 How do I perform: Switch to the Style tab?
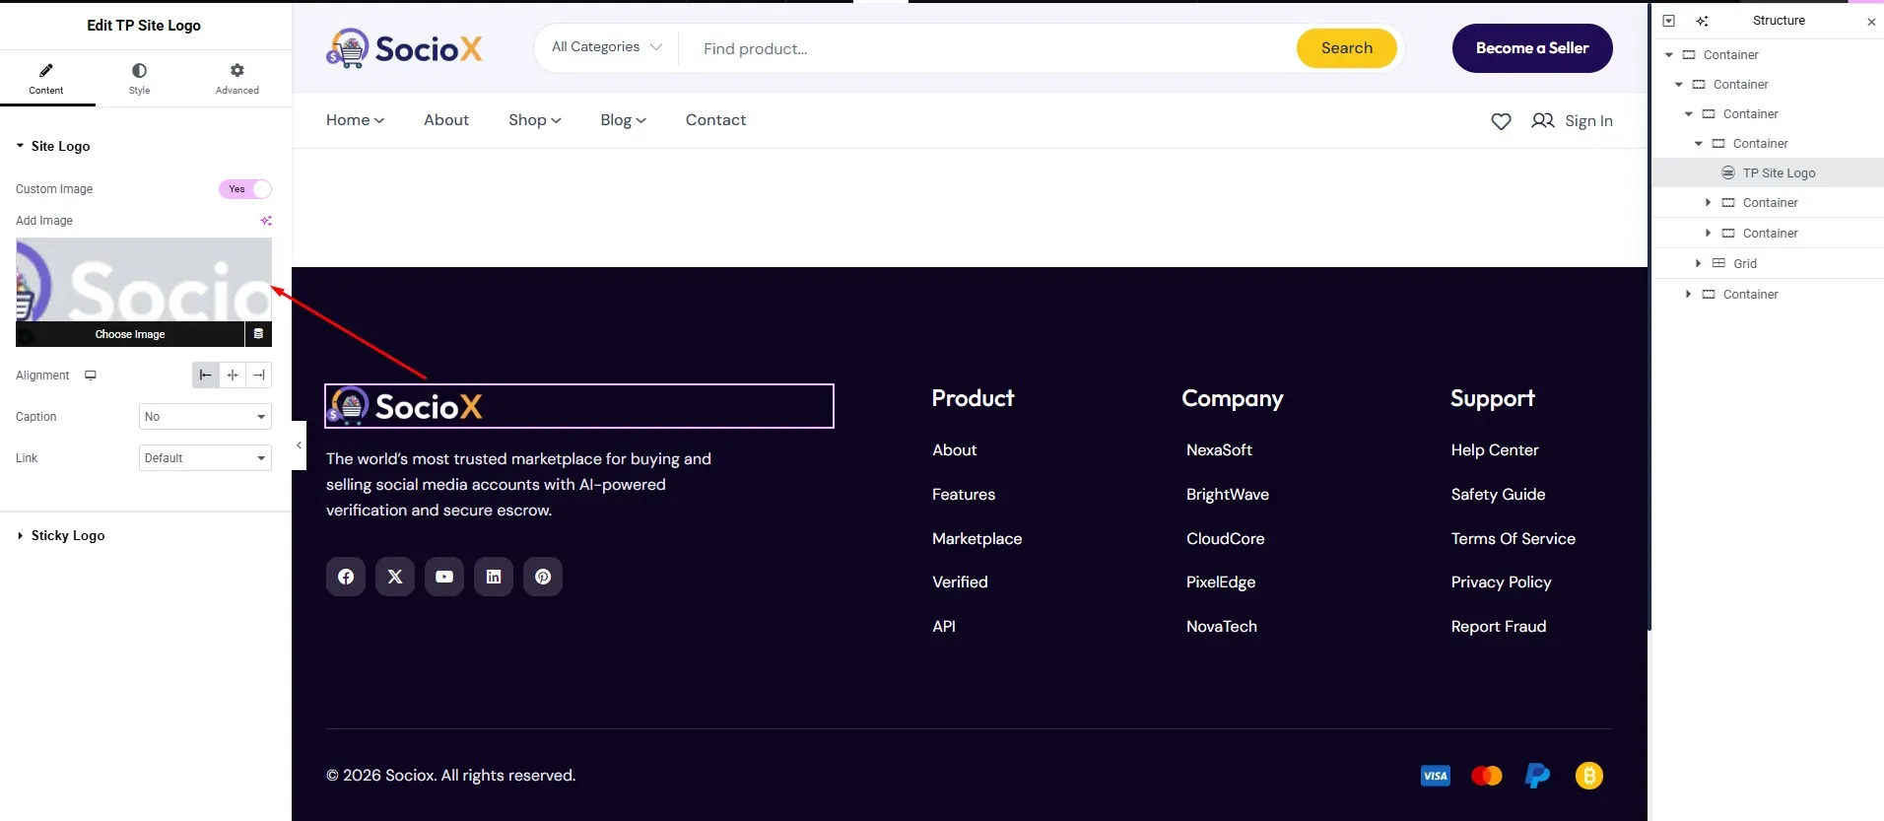(139, 78)
